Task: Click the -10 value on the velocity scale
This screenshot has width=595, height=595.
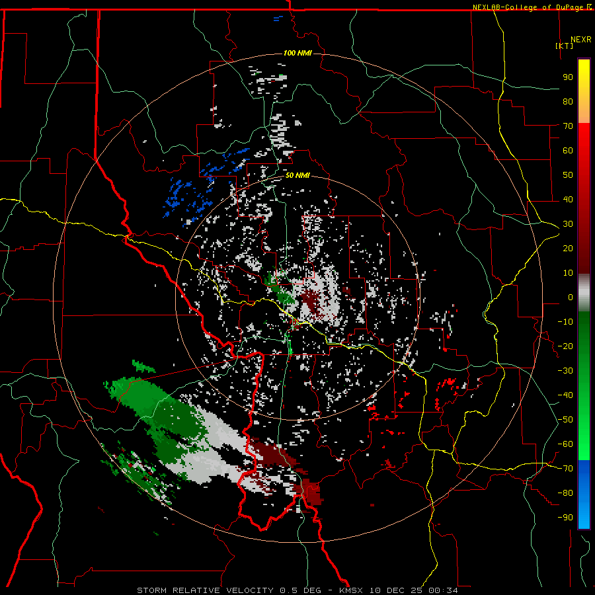Action: pyautogui.click(x=565, y=322)
